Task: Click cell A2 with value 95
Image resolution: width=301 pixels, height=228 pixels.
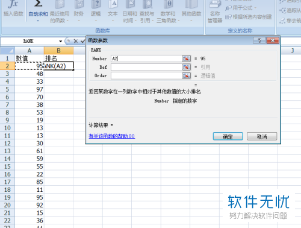Action: [x=29, y=66]
